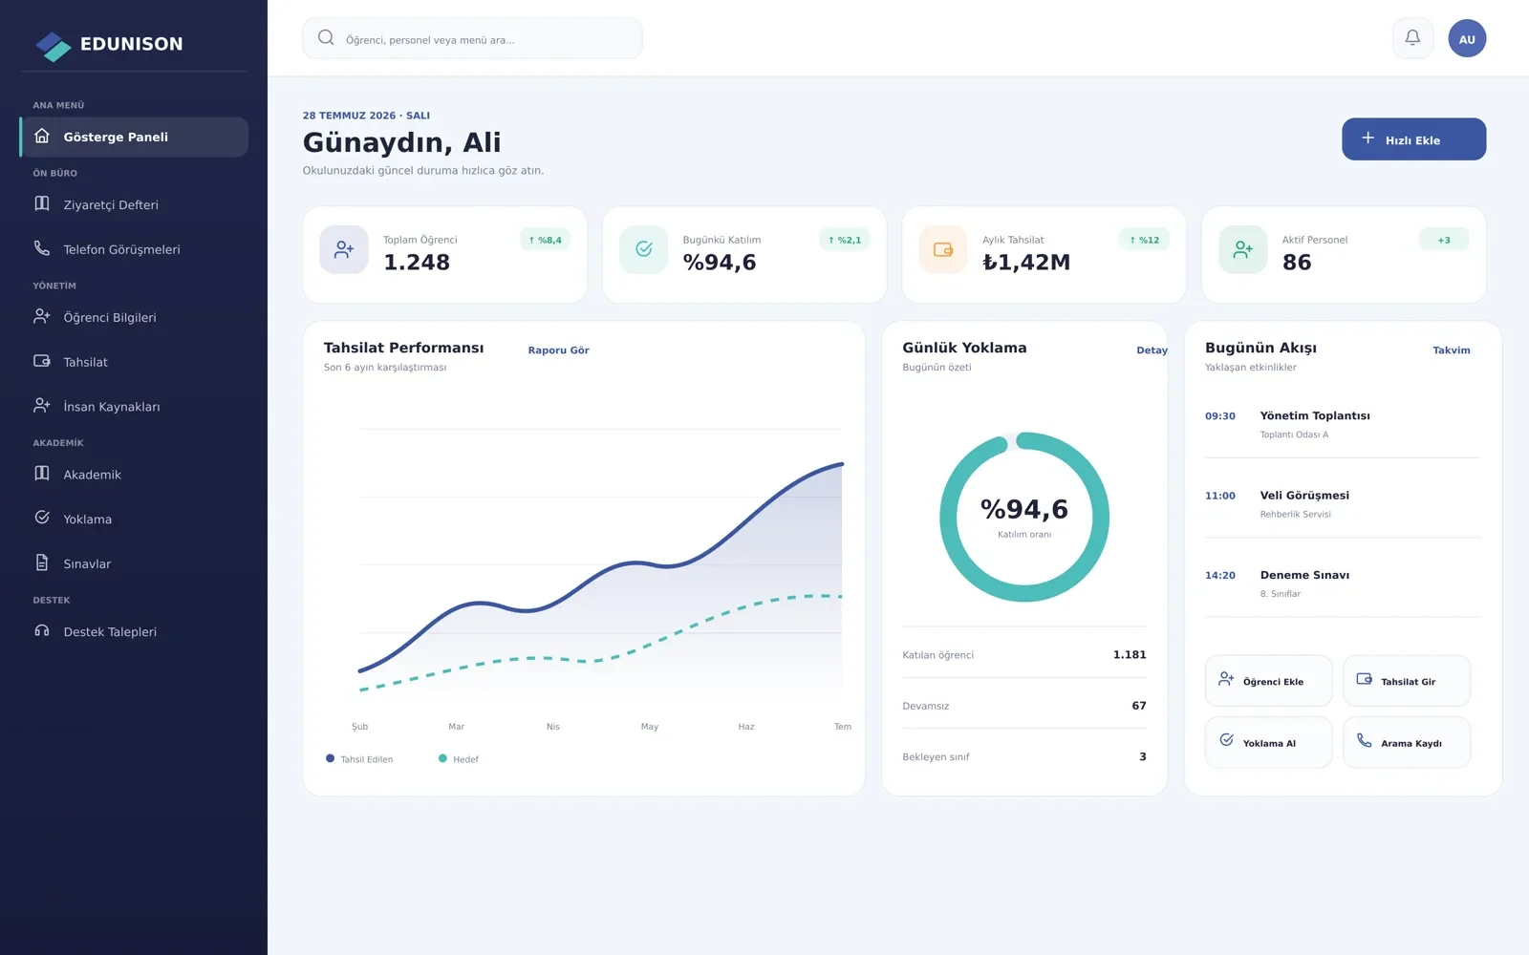Image resolution: width=1529 pixels, height=955 pixels.
Task: Open the AU user avatar
Action: tap(1467, 38)
